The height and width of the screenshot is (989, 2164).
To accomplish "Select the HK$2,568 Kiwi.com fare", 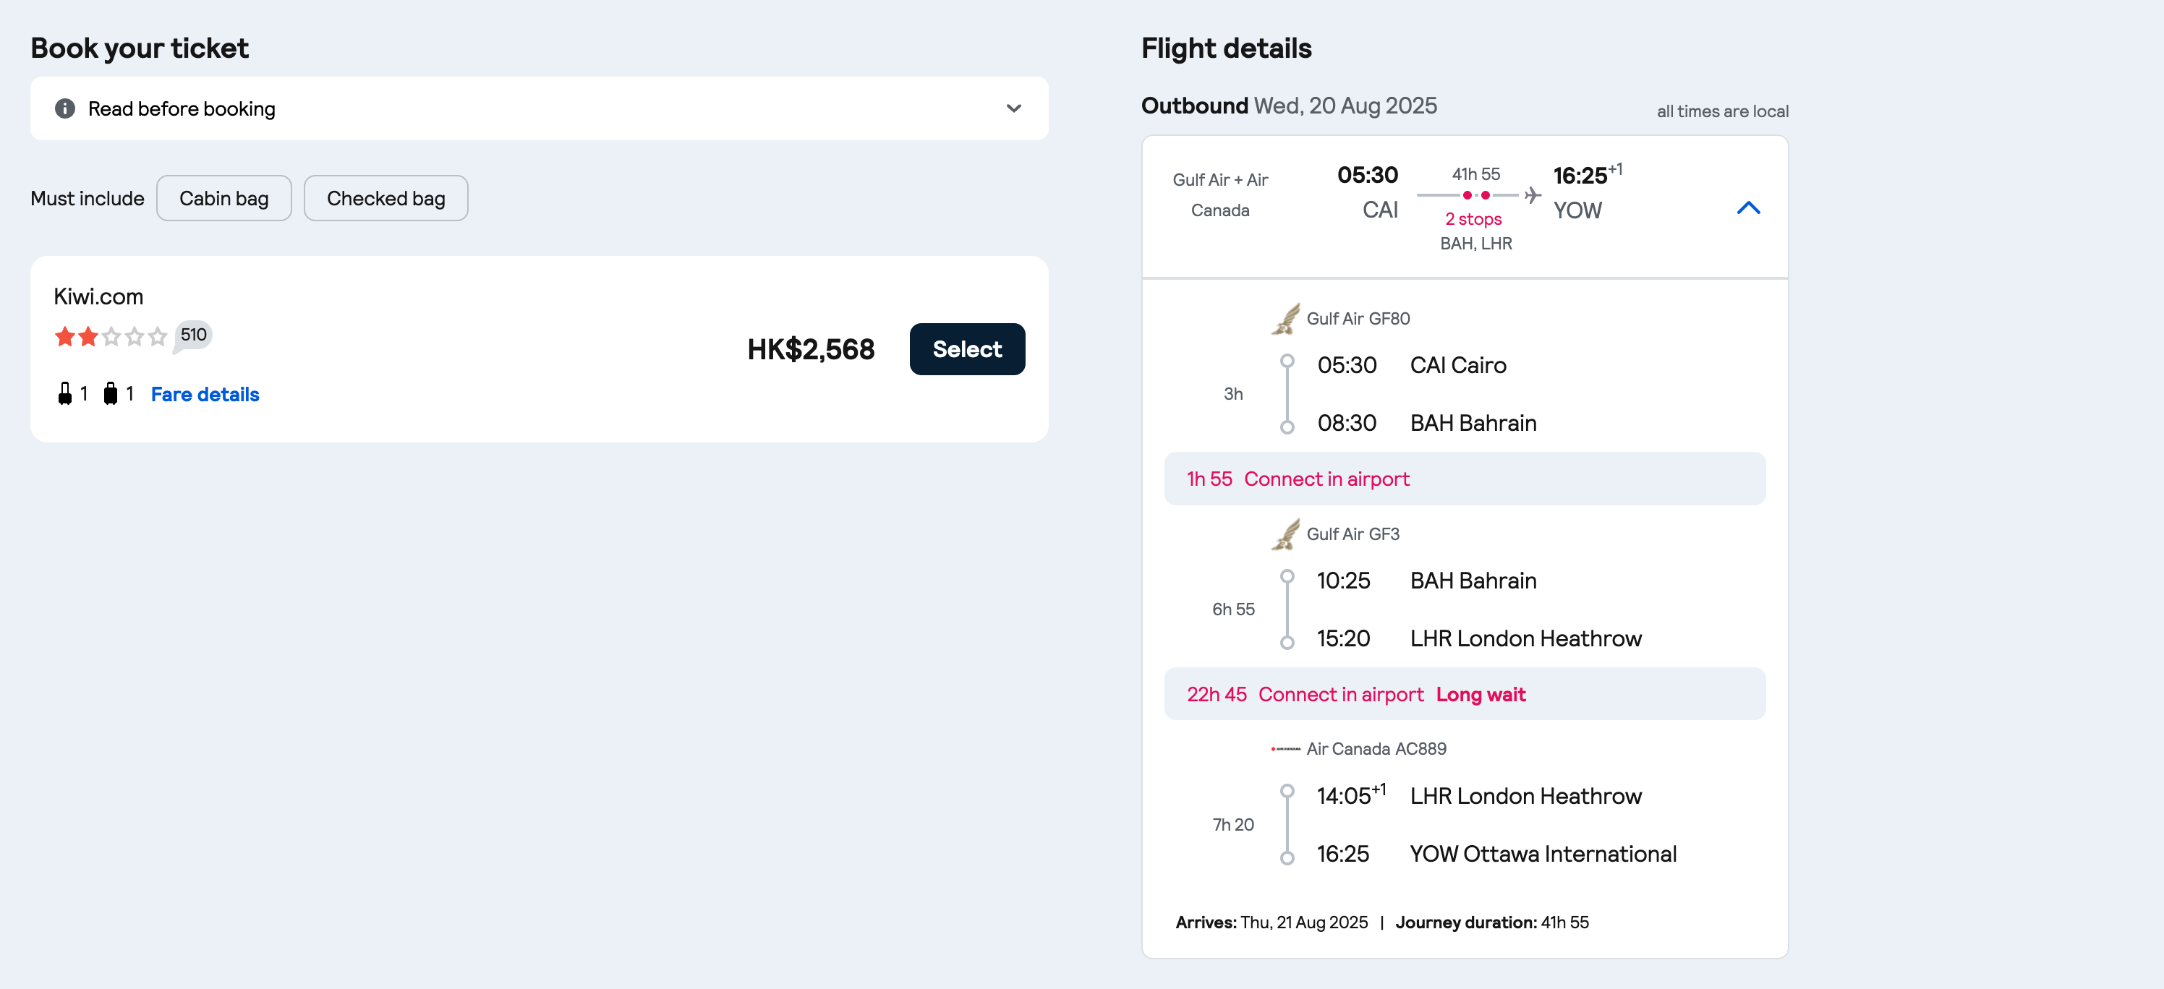I will (x=966, y=349).
